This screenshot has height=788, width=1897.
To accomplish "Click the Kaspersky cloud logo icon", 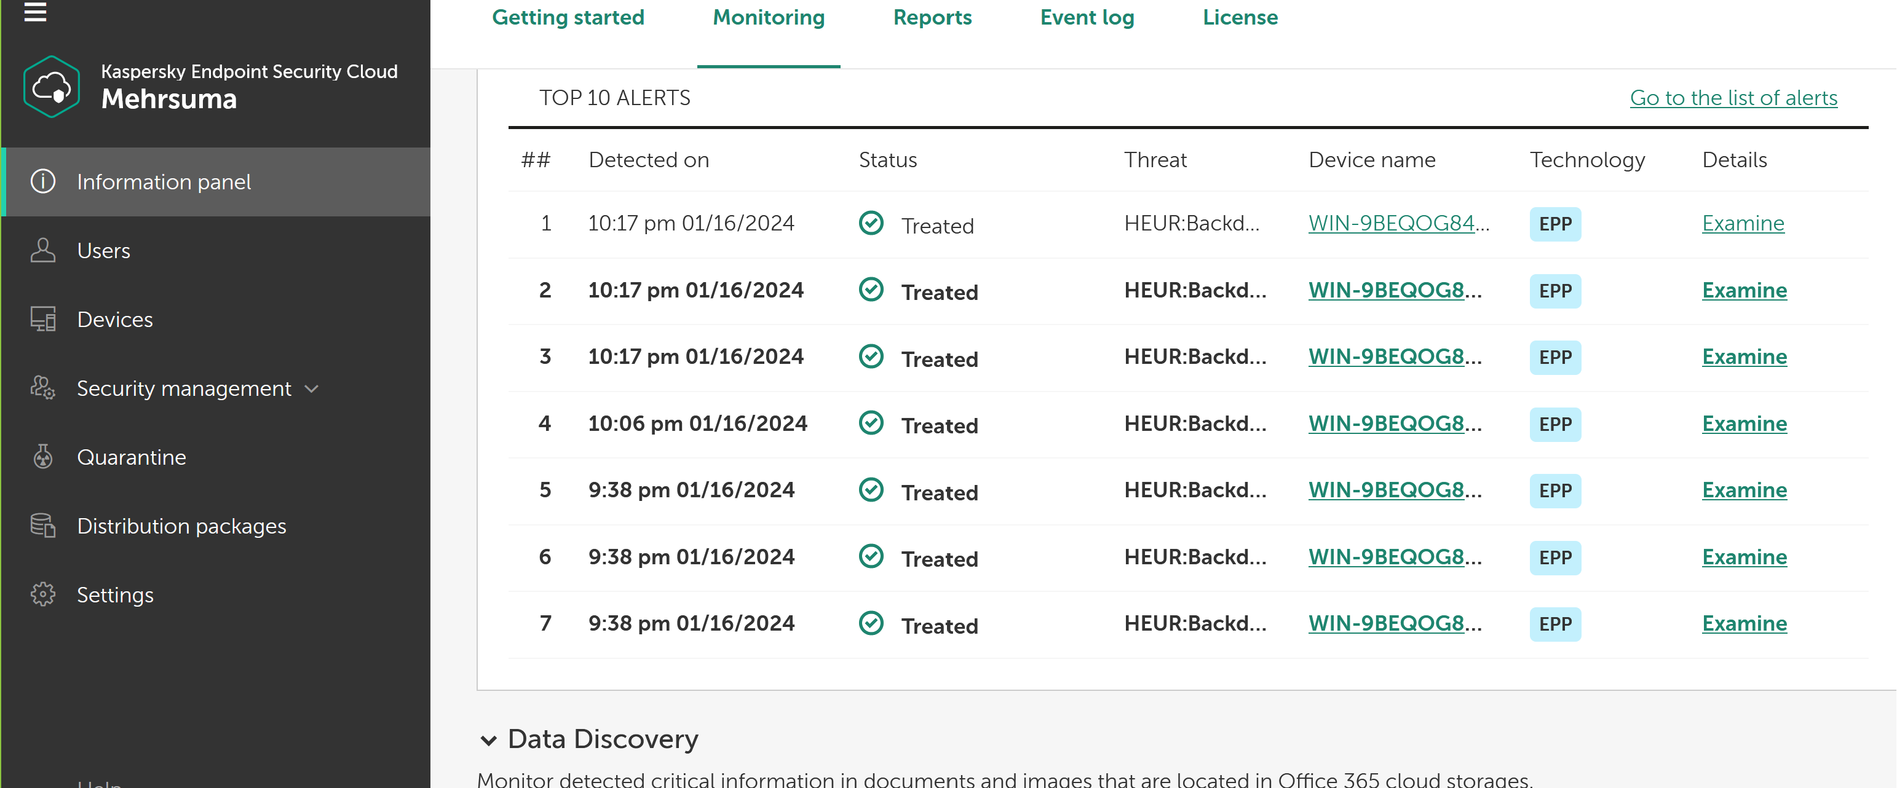I will tap(52, 87).
